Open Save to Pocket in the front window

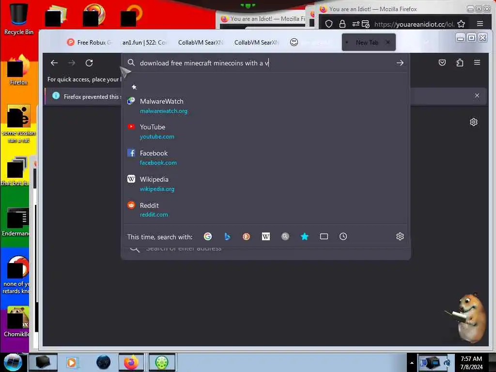click(442, 62)
